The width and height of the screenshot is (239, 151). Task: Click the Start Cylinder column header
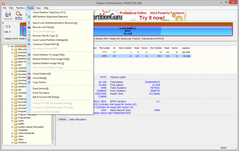click(x=125, y=48)
